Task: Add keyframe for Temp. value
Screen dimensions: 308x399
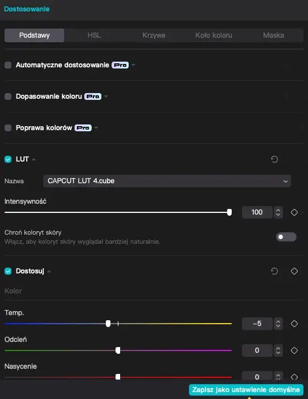Action: (x=294, y=324)
